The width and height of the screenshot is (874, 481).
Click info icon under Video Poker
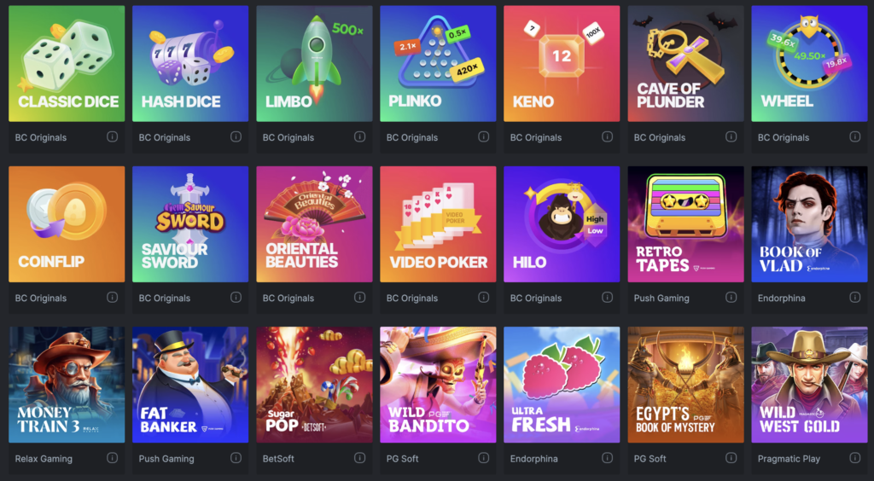click(x=483, y=298)
